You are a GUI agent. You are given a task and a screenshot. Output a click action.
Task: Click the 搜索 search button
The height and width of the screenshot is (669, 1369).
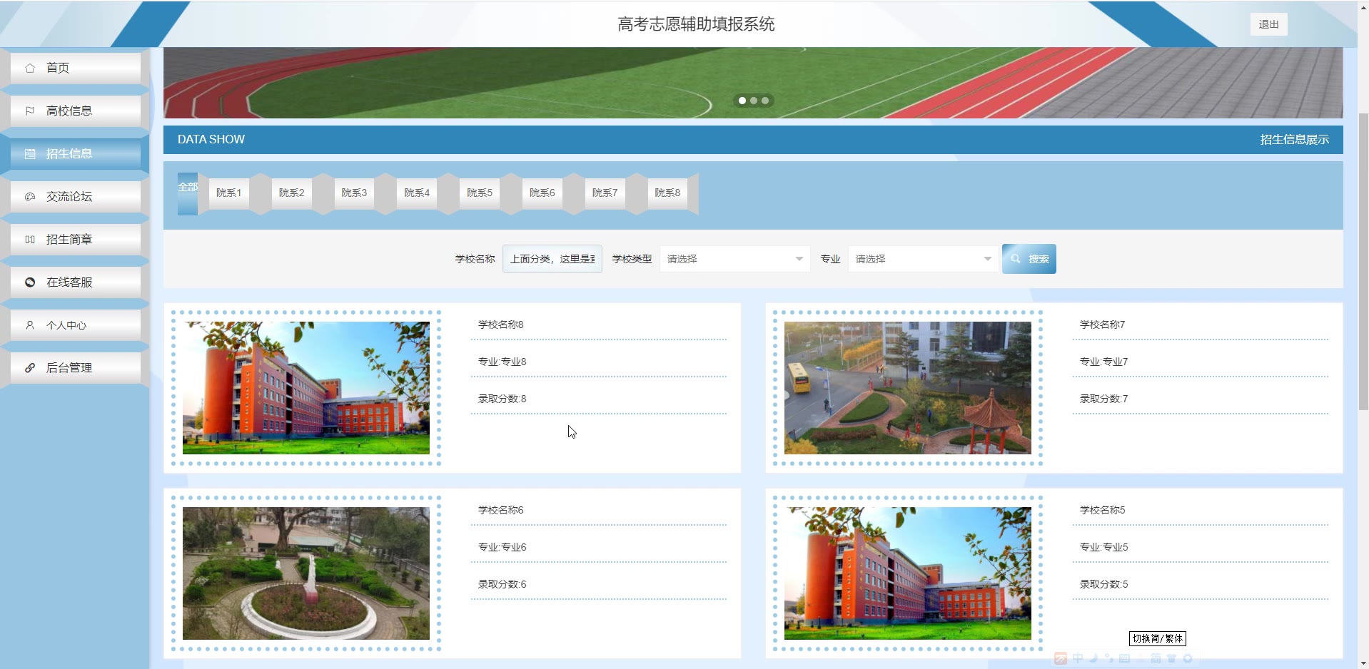click(1029, 259)
